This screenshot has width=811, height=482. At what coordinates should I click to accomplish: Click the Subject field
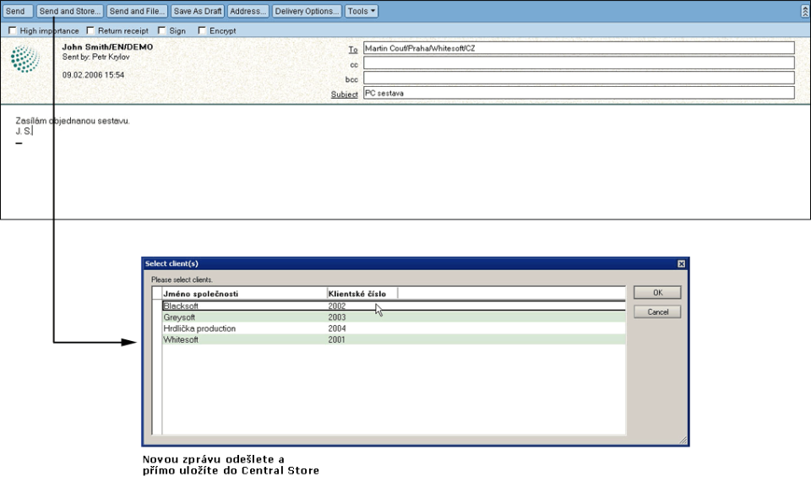point(578,94)
